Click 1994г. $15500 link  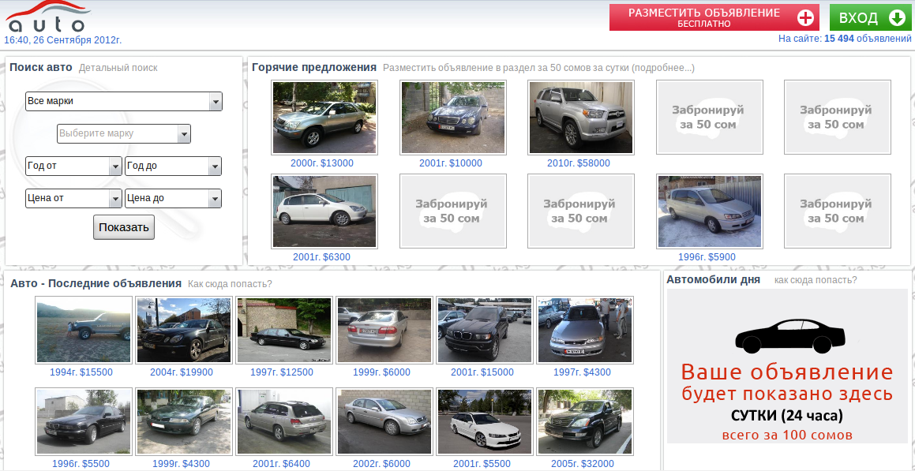(x=81, y=372)
